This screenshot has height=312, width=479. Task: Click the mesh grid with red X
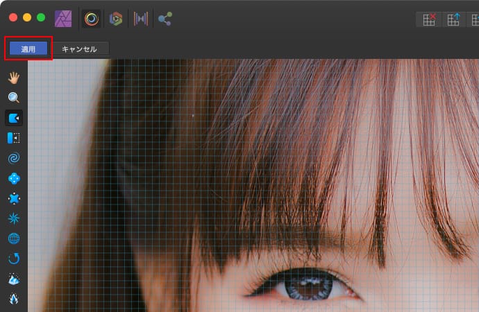(429, 19)
